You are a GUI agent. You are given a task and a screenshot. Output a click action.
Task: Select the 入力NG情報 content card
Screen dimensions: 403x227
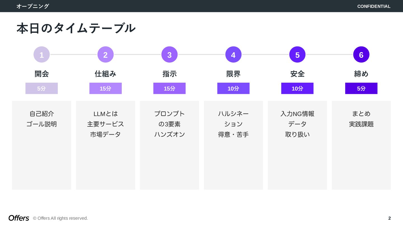point(297,145)
